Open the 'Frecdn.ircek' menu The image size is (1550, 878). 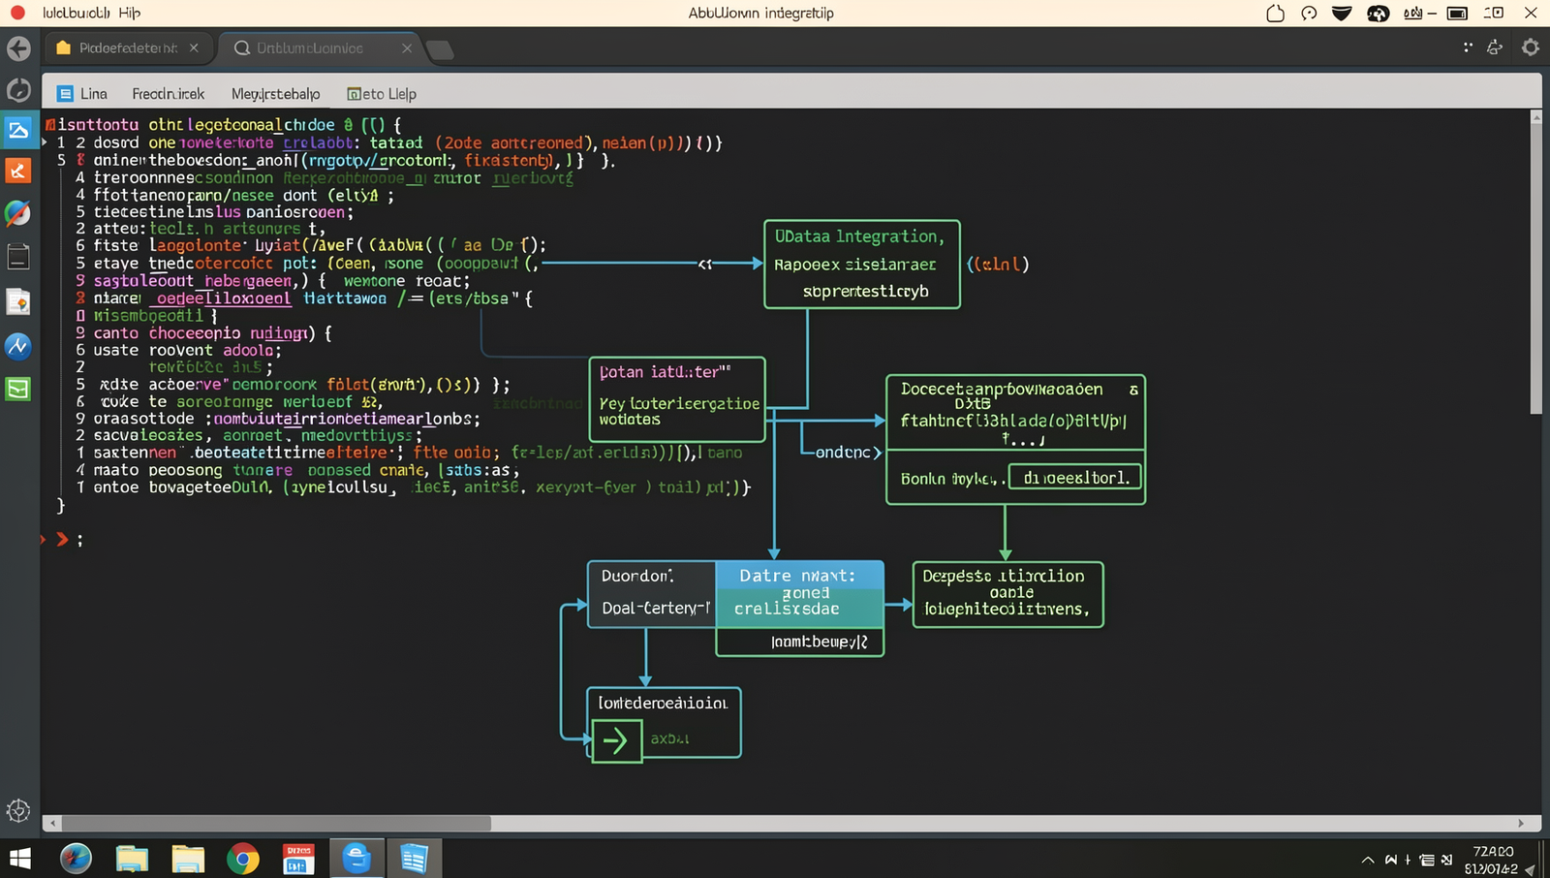tap(169, 94)
